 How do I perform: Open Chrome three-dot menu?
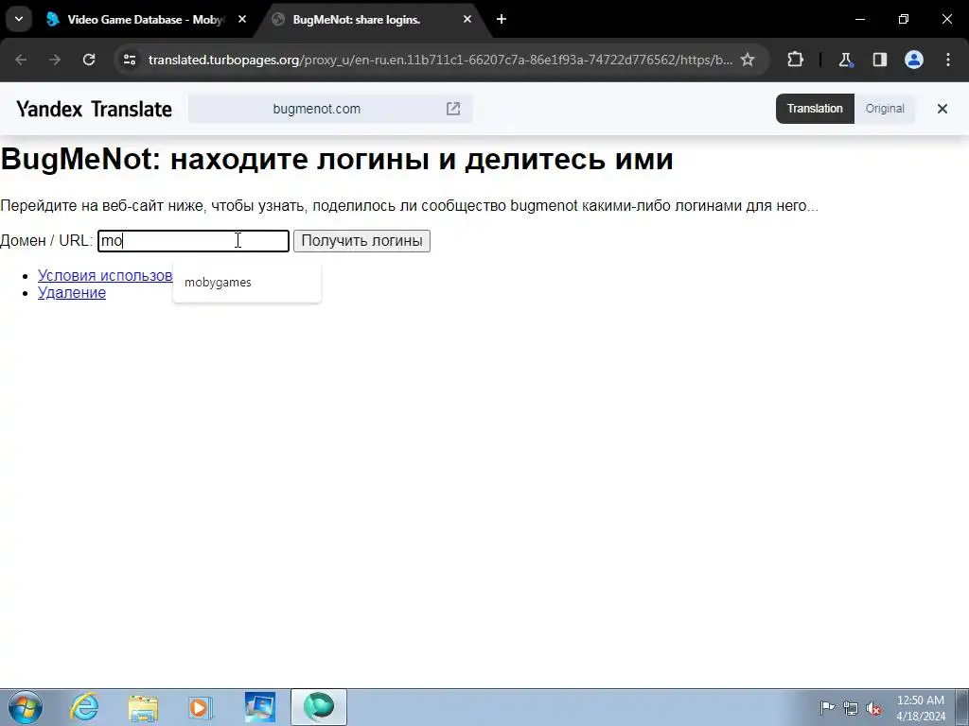[x=948, y=60]
